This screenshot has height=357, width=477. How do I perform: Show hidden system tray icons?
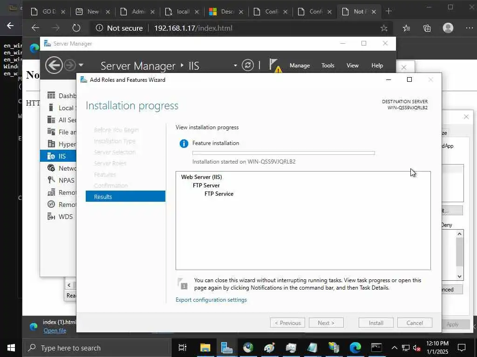click(394, 348)
